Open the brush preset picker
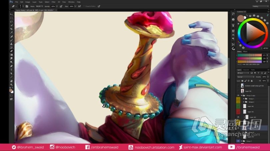 pyautogui.click(x=21, y=6)
